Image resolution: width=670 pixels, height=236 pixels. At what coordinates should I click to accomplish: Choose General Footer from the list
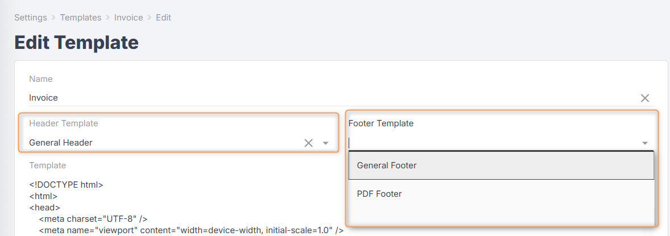click(x=387, y=165)
